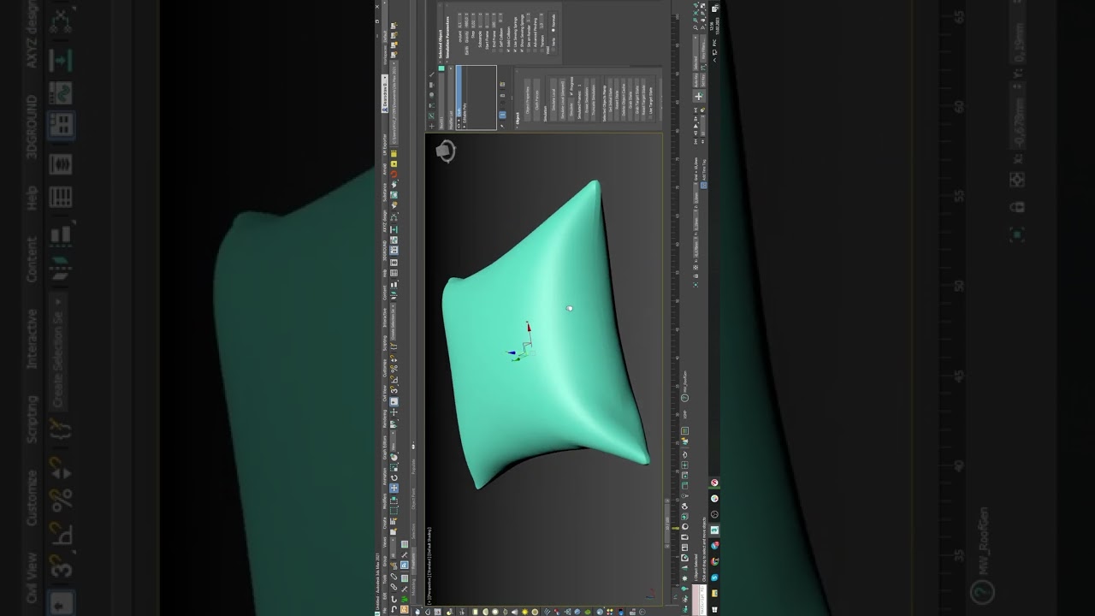Open the Utilities wrench panel tab
The height and width of the screenshot is (616, 1095).
432,74
